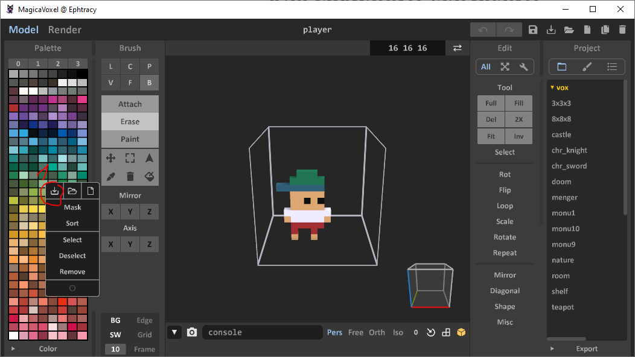Screen dimensions: 635x357
Task: Click the quad-view layout icon near the console
Action: 445,332
